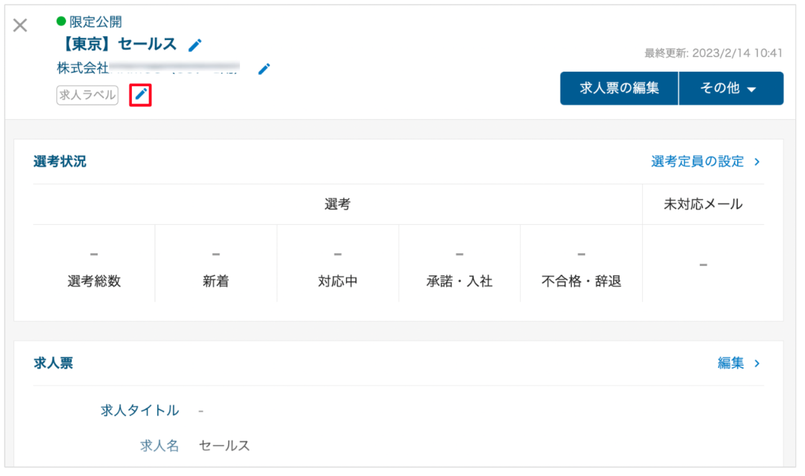Close the job detail panel with X

[20, 25]
